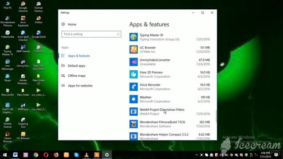Open the Action Center notification icon
This screenshot has height=159, width=283.
click(276, 155)
